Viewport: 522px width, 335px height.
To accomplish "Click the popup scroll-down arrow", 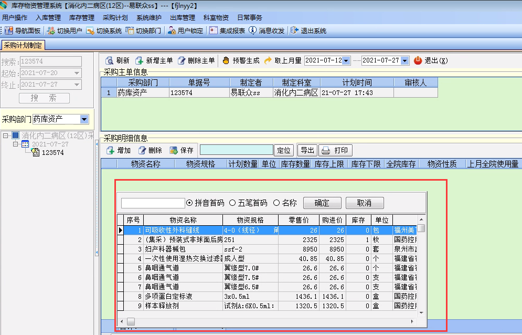I will (x=421, y=313).
